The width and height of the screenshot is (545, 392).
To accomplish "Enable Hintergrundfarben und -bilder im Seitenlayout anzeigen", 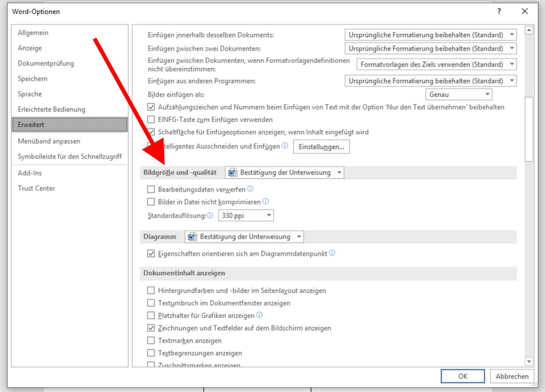I will 151,290.
